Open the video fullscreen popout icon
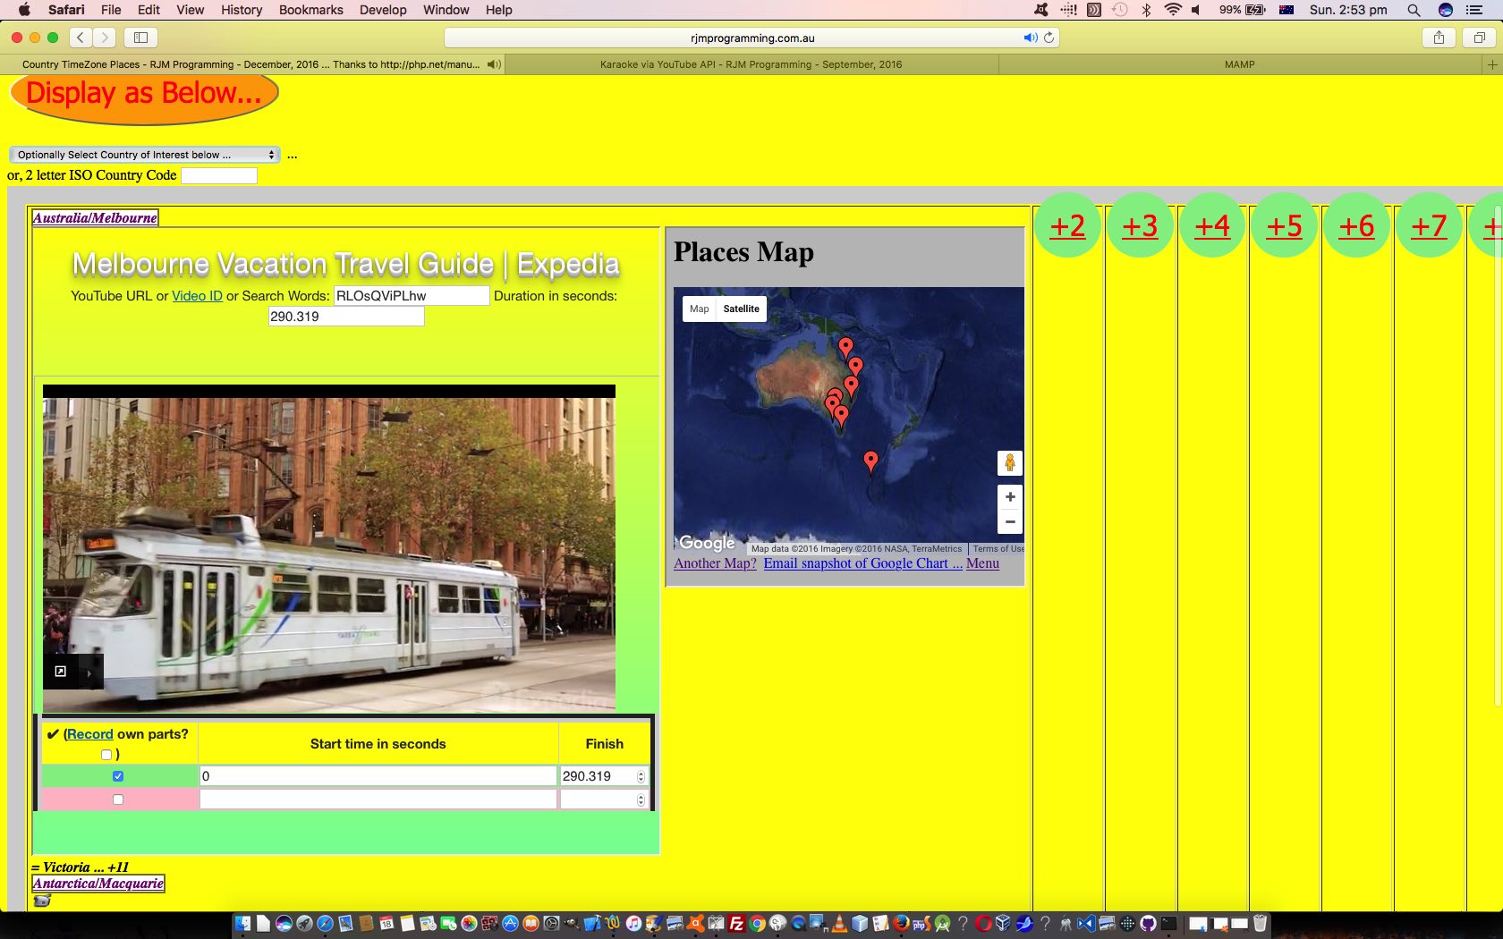 coord(61,671)
